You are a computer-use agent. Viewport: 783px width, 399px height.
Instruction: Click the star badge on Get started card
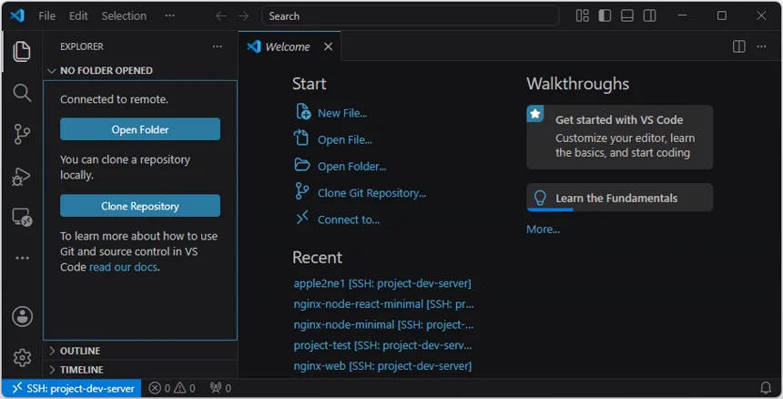pos(534,114)
